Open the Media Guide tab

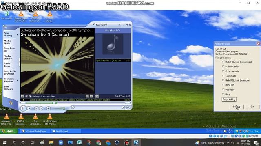click(x=7, y=42)
